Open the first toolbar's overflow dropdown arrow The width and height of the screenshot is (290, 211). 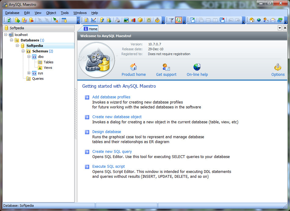click(79, 20)
